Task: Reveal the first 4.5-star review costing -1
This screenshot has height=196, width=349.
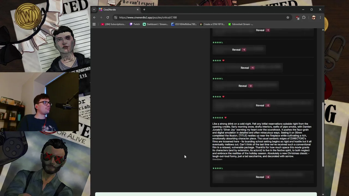Action: [x=239, y=50]
